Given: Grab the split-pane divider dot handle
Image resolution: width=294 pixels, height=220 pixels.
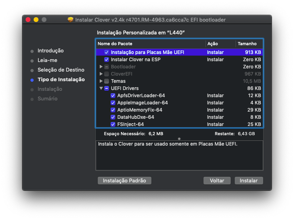Looking at the screenshot, I should [179, 139].
